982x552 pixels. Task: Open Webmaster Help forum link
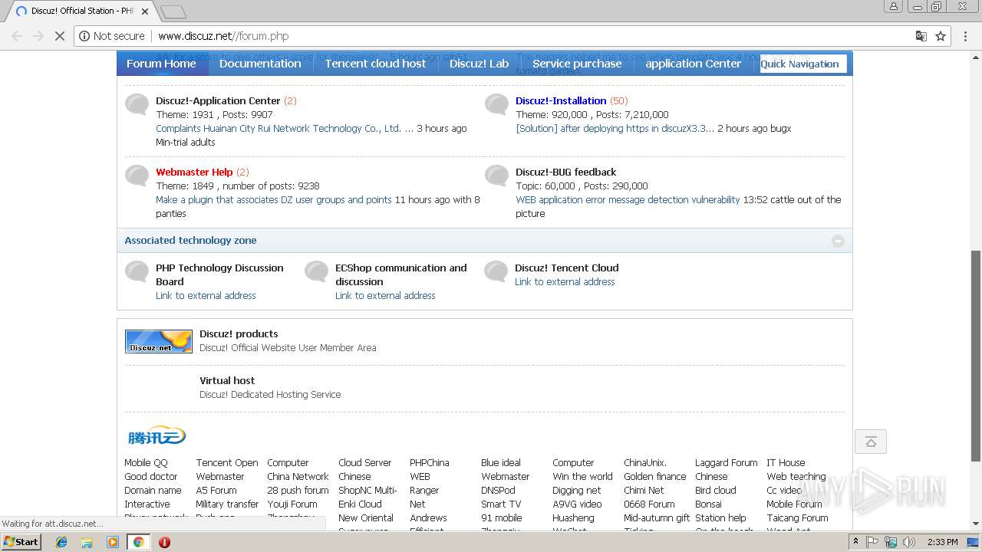[194, 172]
